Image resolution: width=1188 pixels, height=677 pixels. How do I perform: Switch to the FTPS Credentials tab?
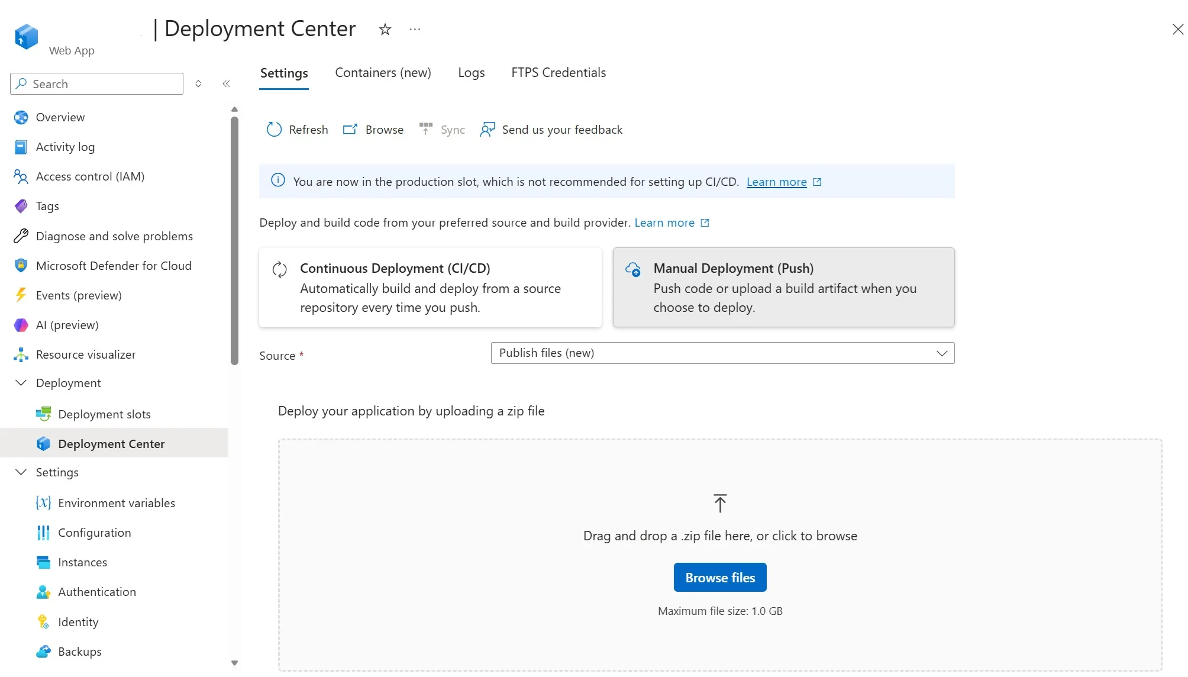[x=559, y=73]
